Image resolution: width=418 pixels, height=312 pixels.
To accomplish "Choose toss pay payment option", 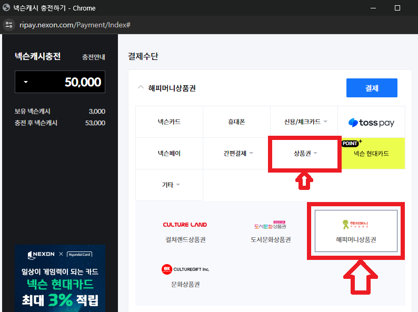I will point(371,122).
